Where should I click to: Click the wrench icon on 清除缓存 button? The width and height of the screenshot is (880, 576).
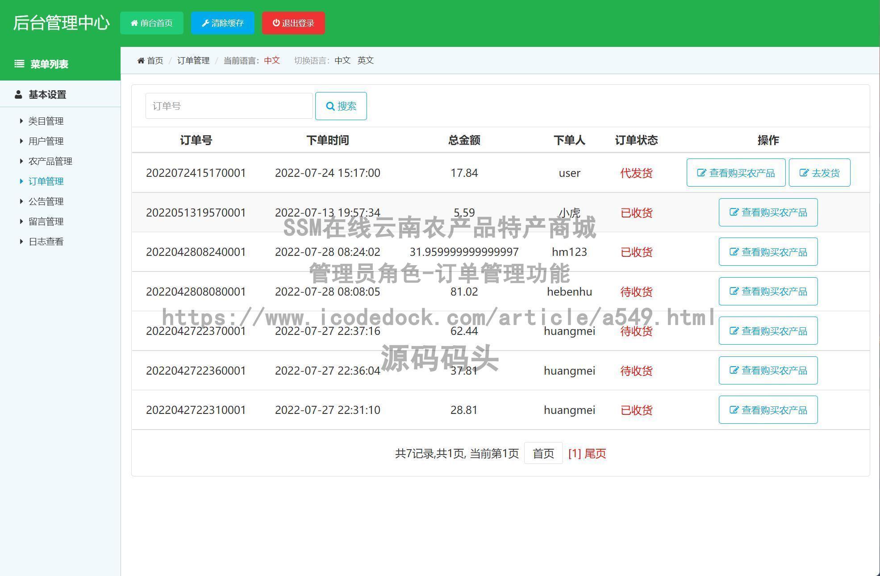(x=205, y=23)
